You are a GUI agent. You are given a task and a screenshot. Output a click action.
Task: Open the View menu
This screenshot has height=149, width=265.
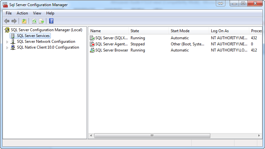[37, 13]
